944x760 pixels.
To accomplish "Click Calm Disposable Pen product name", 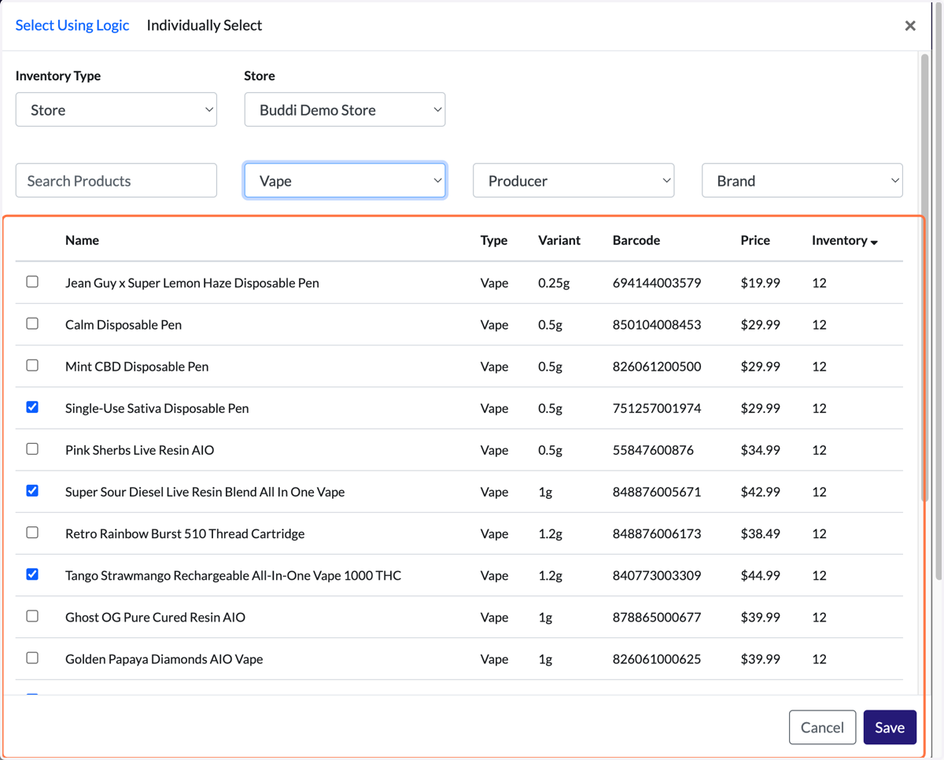I will click(x=124, y=325).
